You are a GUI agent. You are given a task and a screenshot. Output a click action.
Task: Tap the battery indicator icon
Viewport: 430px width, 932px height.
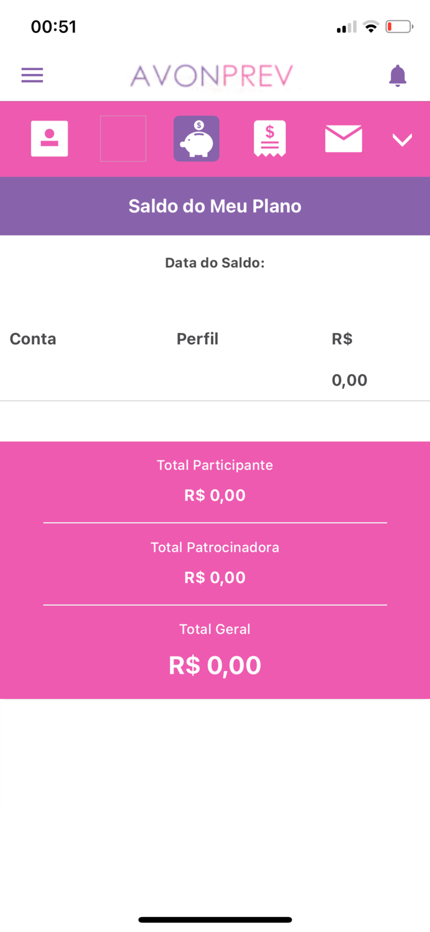pyautogui.click(x=399, y=26)
